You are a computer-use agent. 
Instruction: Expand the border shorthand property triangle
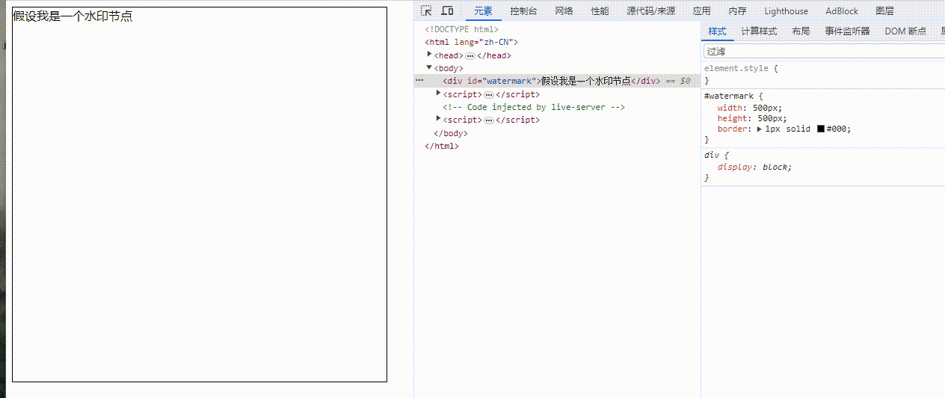pyautogui.click(x=760, y=129)
